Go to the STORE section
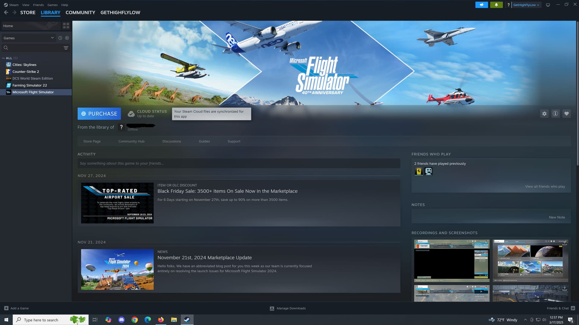The width and height of the screenshot is (579, 325). click(x=28, y=12)
